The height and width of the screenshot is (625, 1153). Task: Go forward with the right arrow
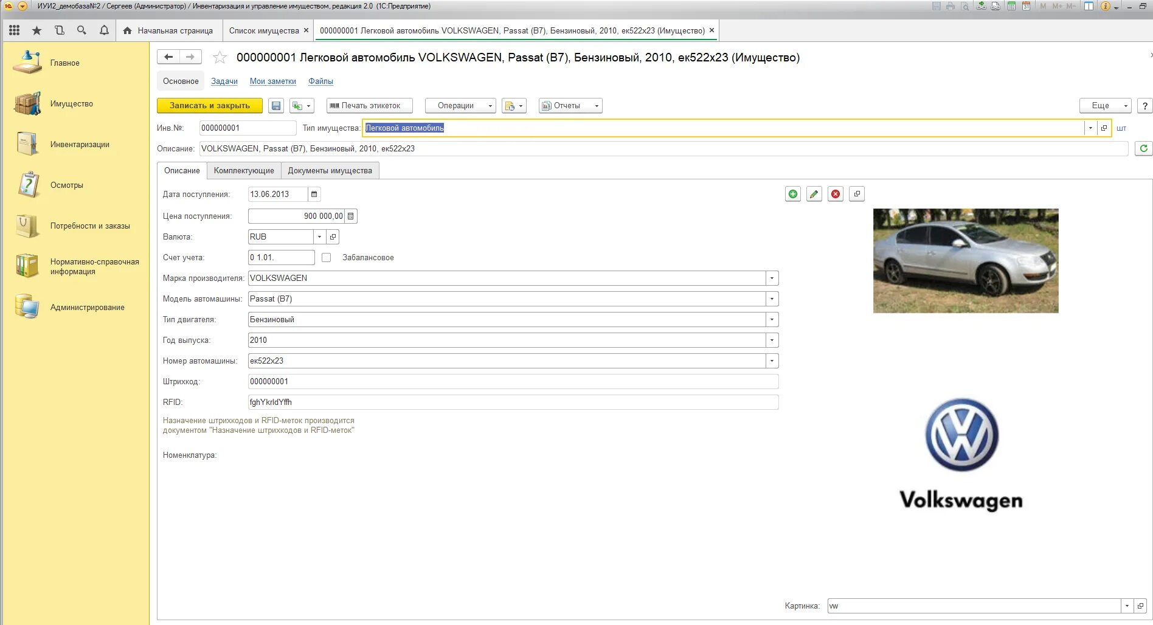pyautogui.click(x=190, y=57)
